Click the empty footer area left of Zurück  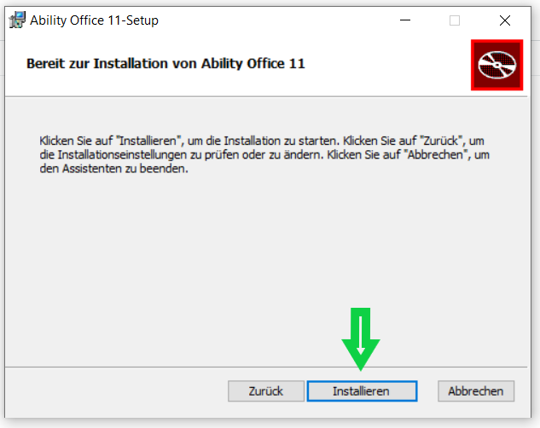(115, 391)
